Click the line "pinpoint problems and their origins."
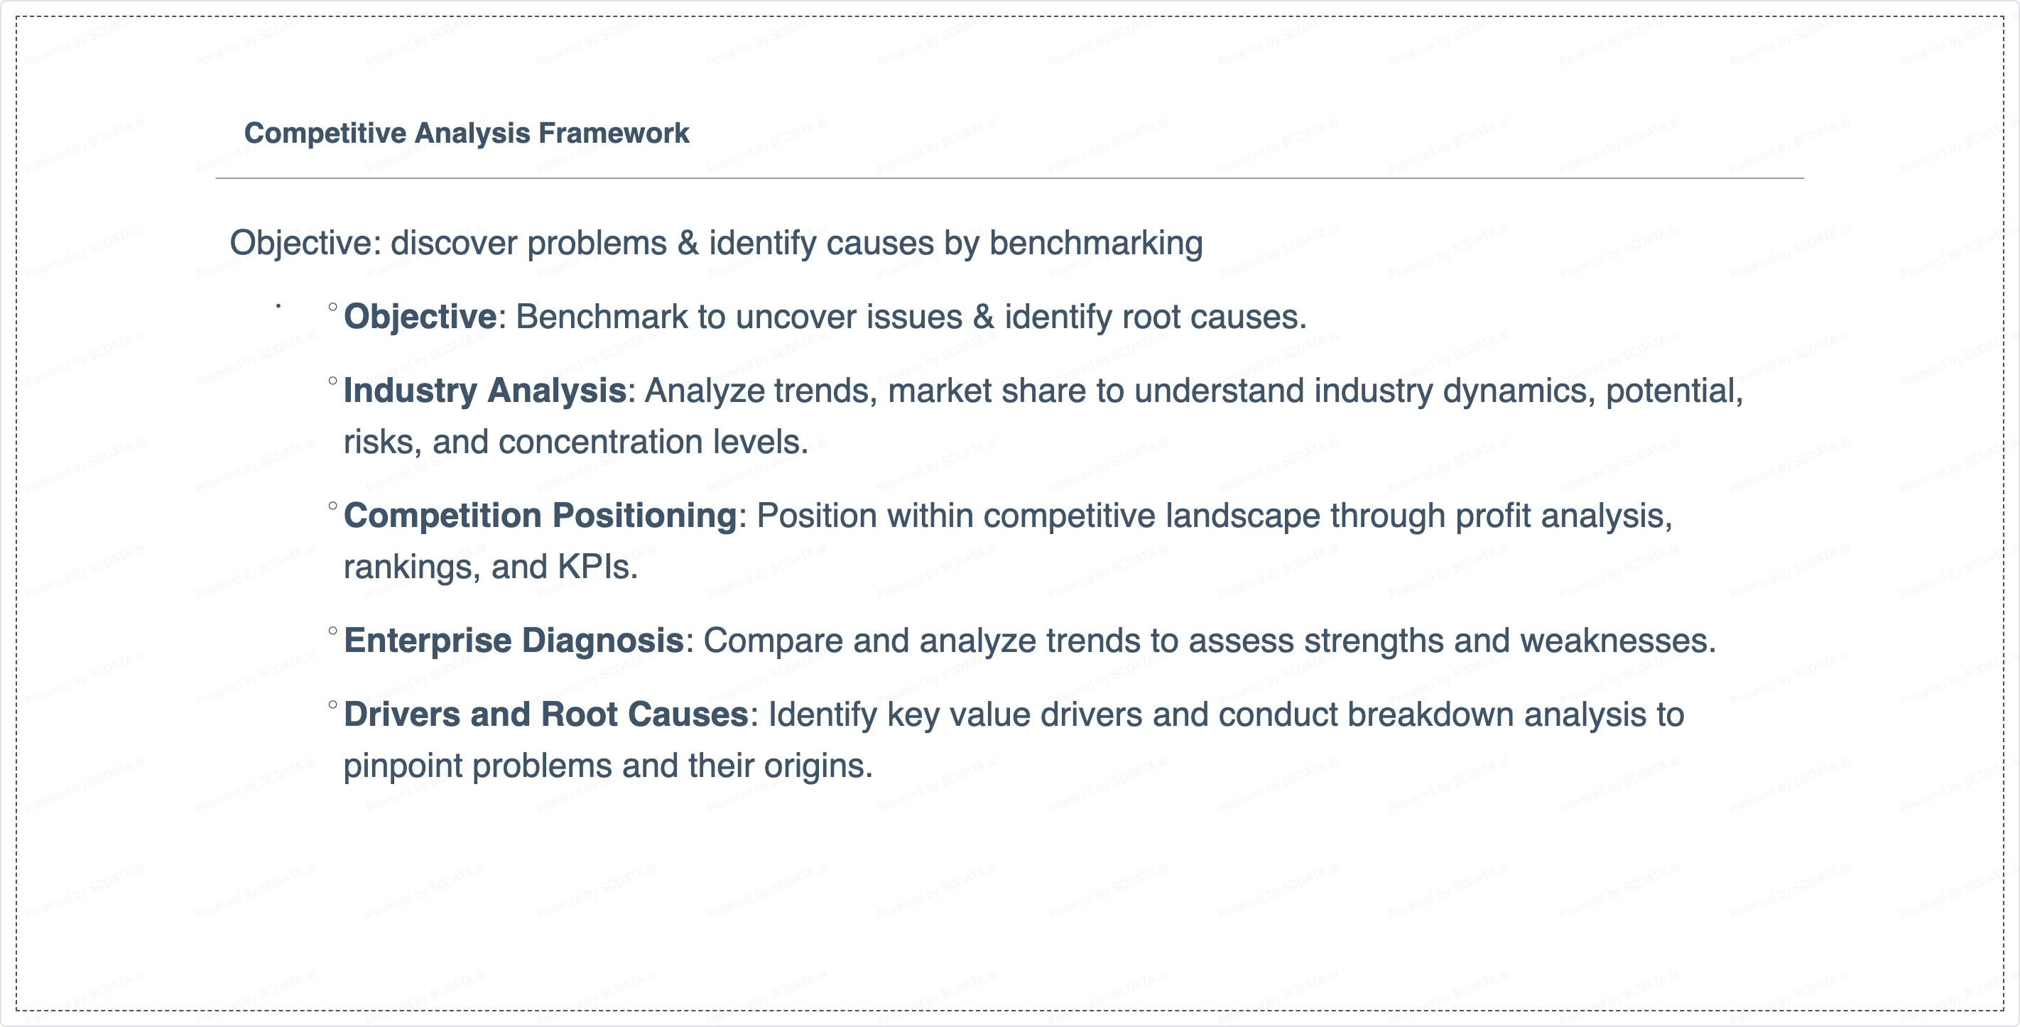The width and height of the screenshot is (2020, 1027). 608,766
